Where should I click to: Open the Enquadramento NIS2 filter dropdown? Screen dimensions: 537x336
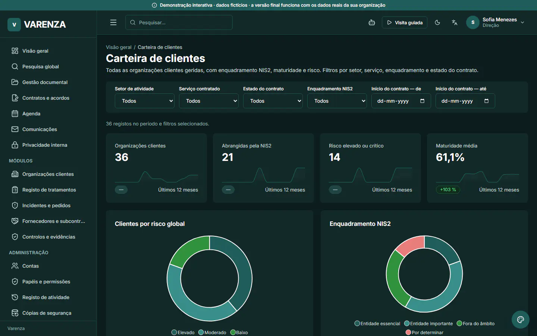[337, 101]
